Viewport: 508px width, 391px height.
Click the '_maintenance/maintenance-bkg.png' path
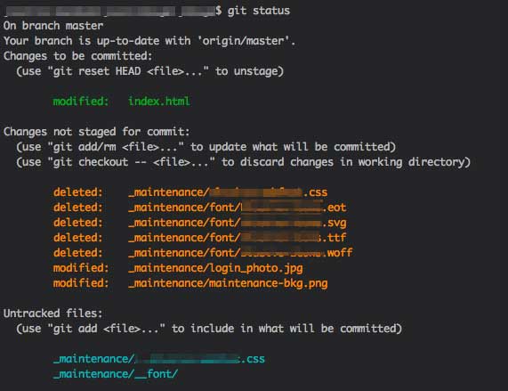(228, 283)
